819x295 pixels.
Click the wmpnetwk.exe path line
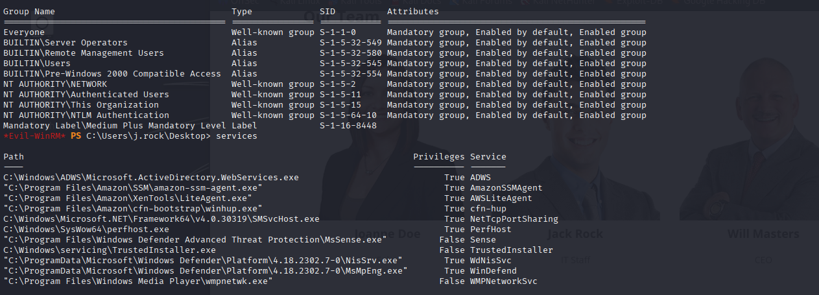pos(137,281)
